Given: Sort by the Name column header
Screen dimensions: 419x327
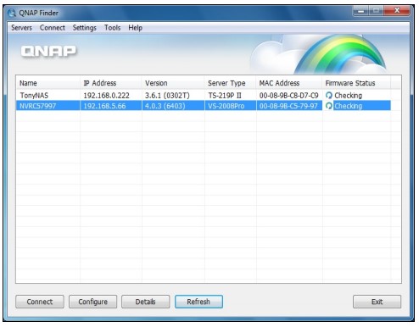Looking at the screenshot, I should coord(48,83).
